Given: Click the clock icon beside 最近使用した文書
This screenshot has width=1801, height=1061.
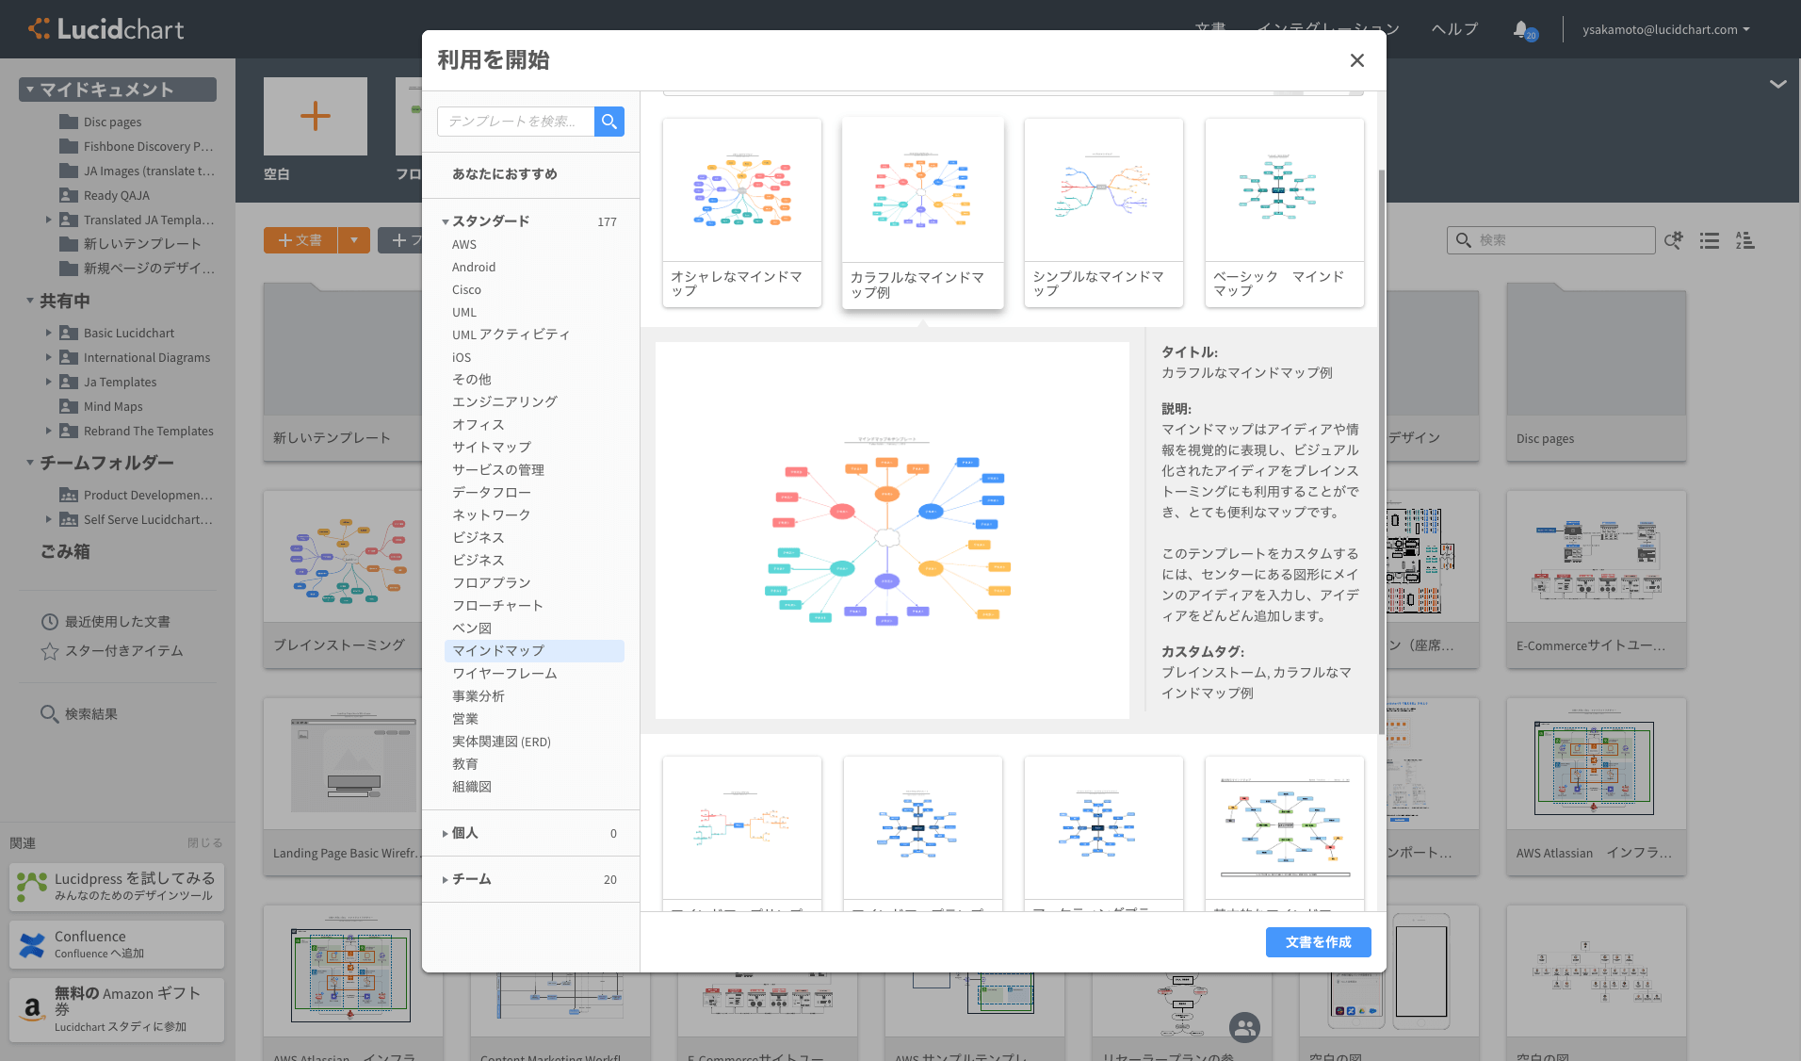Looking at the screenshot, I should click(x=50, y=621).
